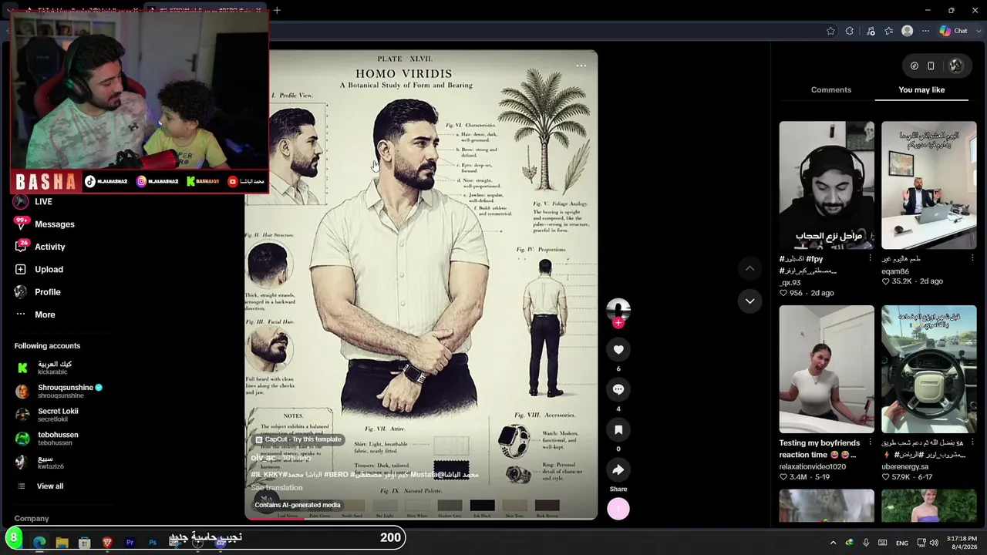Add this page to favorites with the star
Viewport: 987px width, 555px height.
830,31
